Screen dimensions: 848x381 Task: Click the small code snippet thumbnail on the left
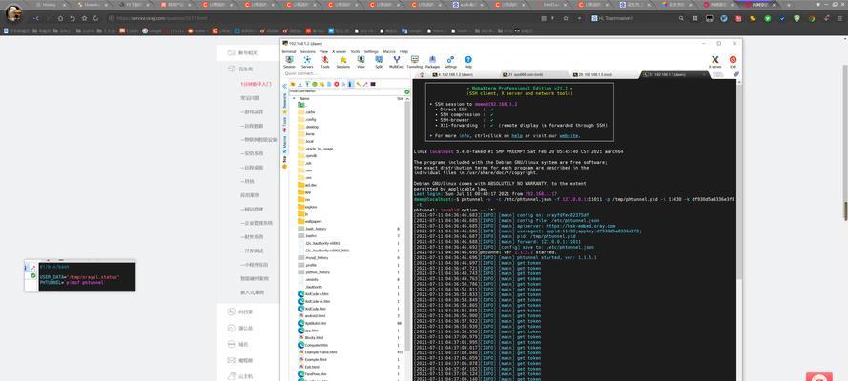click(x=80, y=276)
